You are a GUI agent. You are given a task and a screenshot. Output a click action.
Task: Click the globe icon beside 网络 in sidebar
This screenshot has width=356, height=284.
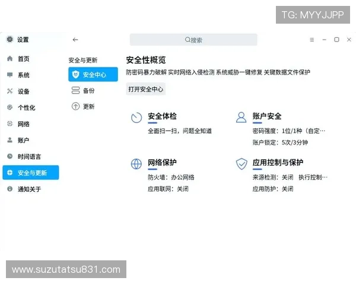point(9,124)
